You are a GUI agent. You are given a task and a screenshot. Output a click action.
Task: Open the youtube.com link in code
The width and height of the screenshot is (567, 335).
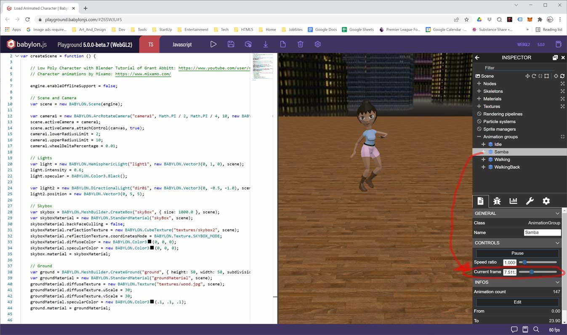(214, 68)
